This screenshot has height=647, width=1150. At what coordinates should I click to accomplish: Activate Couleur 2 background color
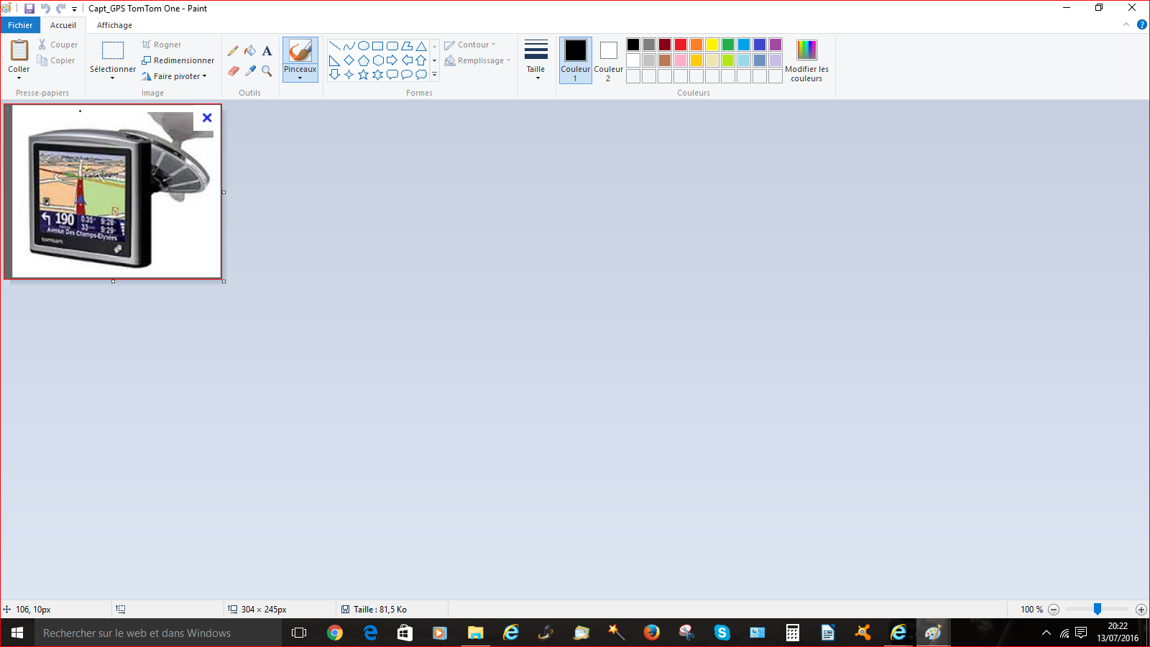(609, 60)
